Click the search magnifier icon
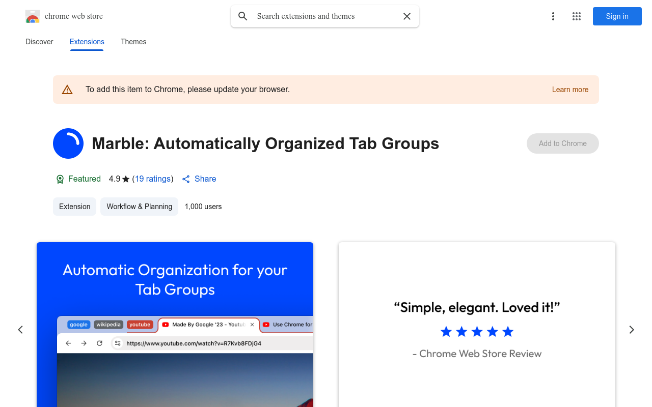The height and width of the screenshot is (407, 652). (x=243, y=16)
